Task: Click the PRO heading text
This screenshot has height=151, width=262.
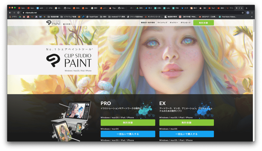Action: (106, 103)
